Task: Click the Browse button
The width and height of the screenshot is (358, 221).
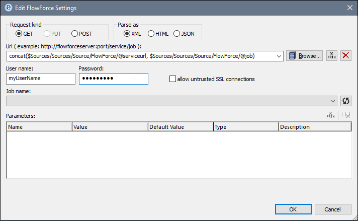Action: point(304,56)
